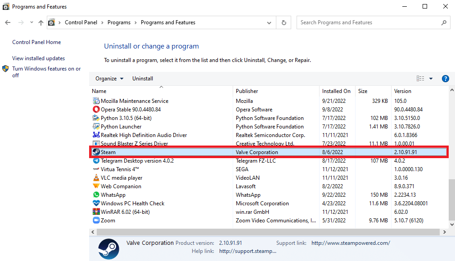Image resolution: width=455 pixels, height=261 pixels.
Task: Click the vertical scrollbar thumb
Action: pyautogui.click(x=452, y=200)
